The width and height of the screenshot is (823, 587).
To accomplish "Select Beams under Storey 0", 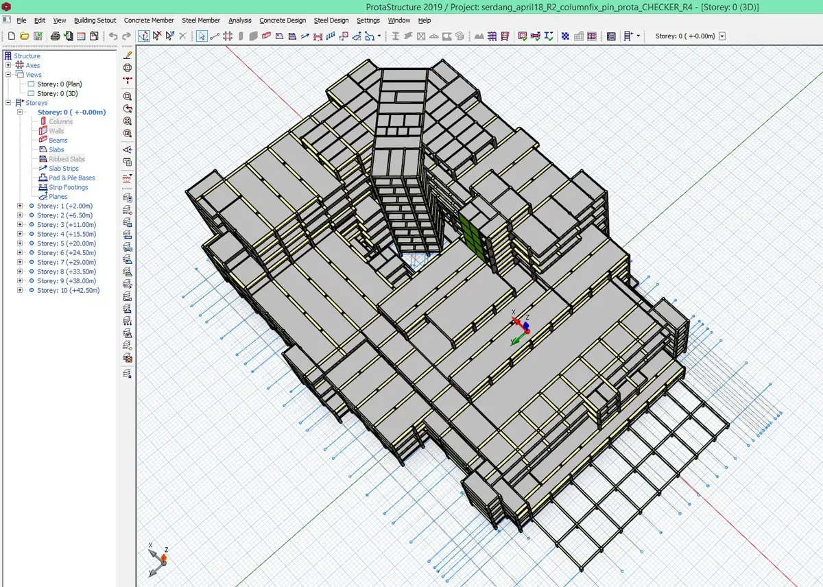I will [58, 141].
